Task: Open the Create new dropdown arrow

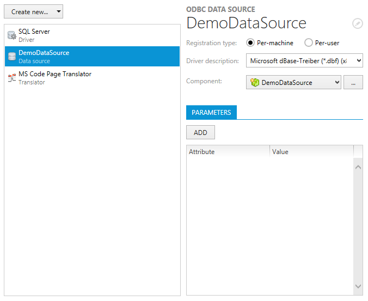Action: click(x=58, y=11)
